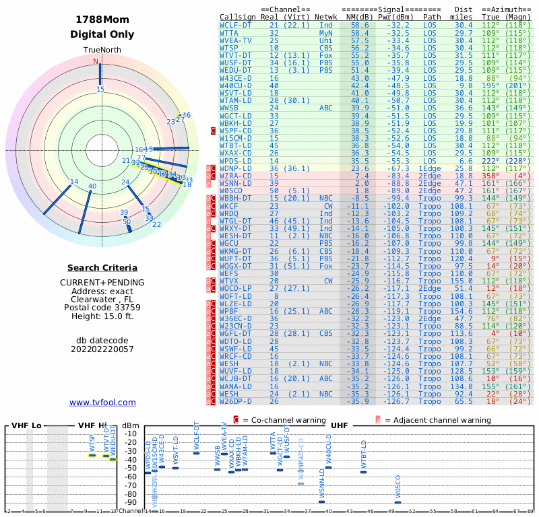Click the WOGX-DT callsign
Viewport: 539px width, 517px height.
[x=235, y=266]
